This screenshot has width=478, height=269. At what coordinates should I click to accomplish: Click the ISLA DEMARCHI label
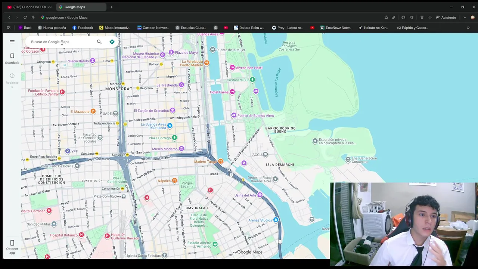click(x=280, y=164)
